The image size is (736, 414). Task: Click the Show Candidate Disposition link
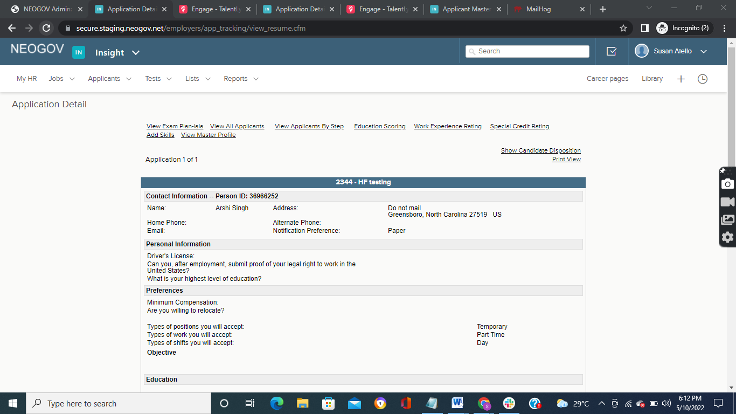coord(540,150)
